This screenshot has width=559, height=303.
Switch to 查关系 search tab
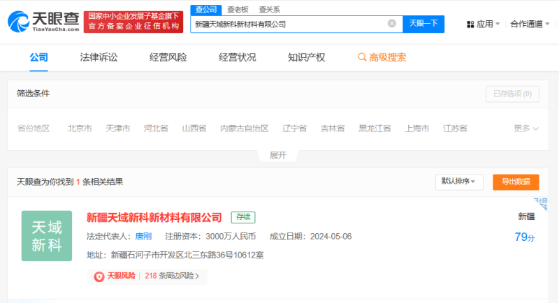coord(269,10)
